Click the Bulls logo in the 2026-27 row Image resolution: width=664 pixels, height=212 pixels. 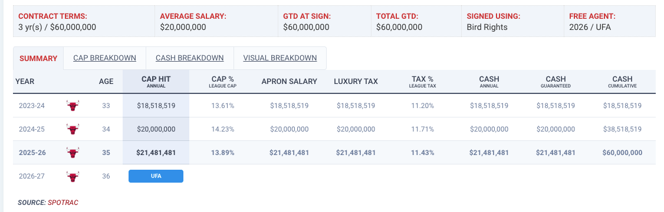coord(73,176)
